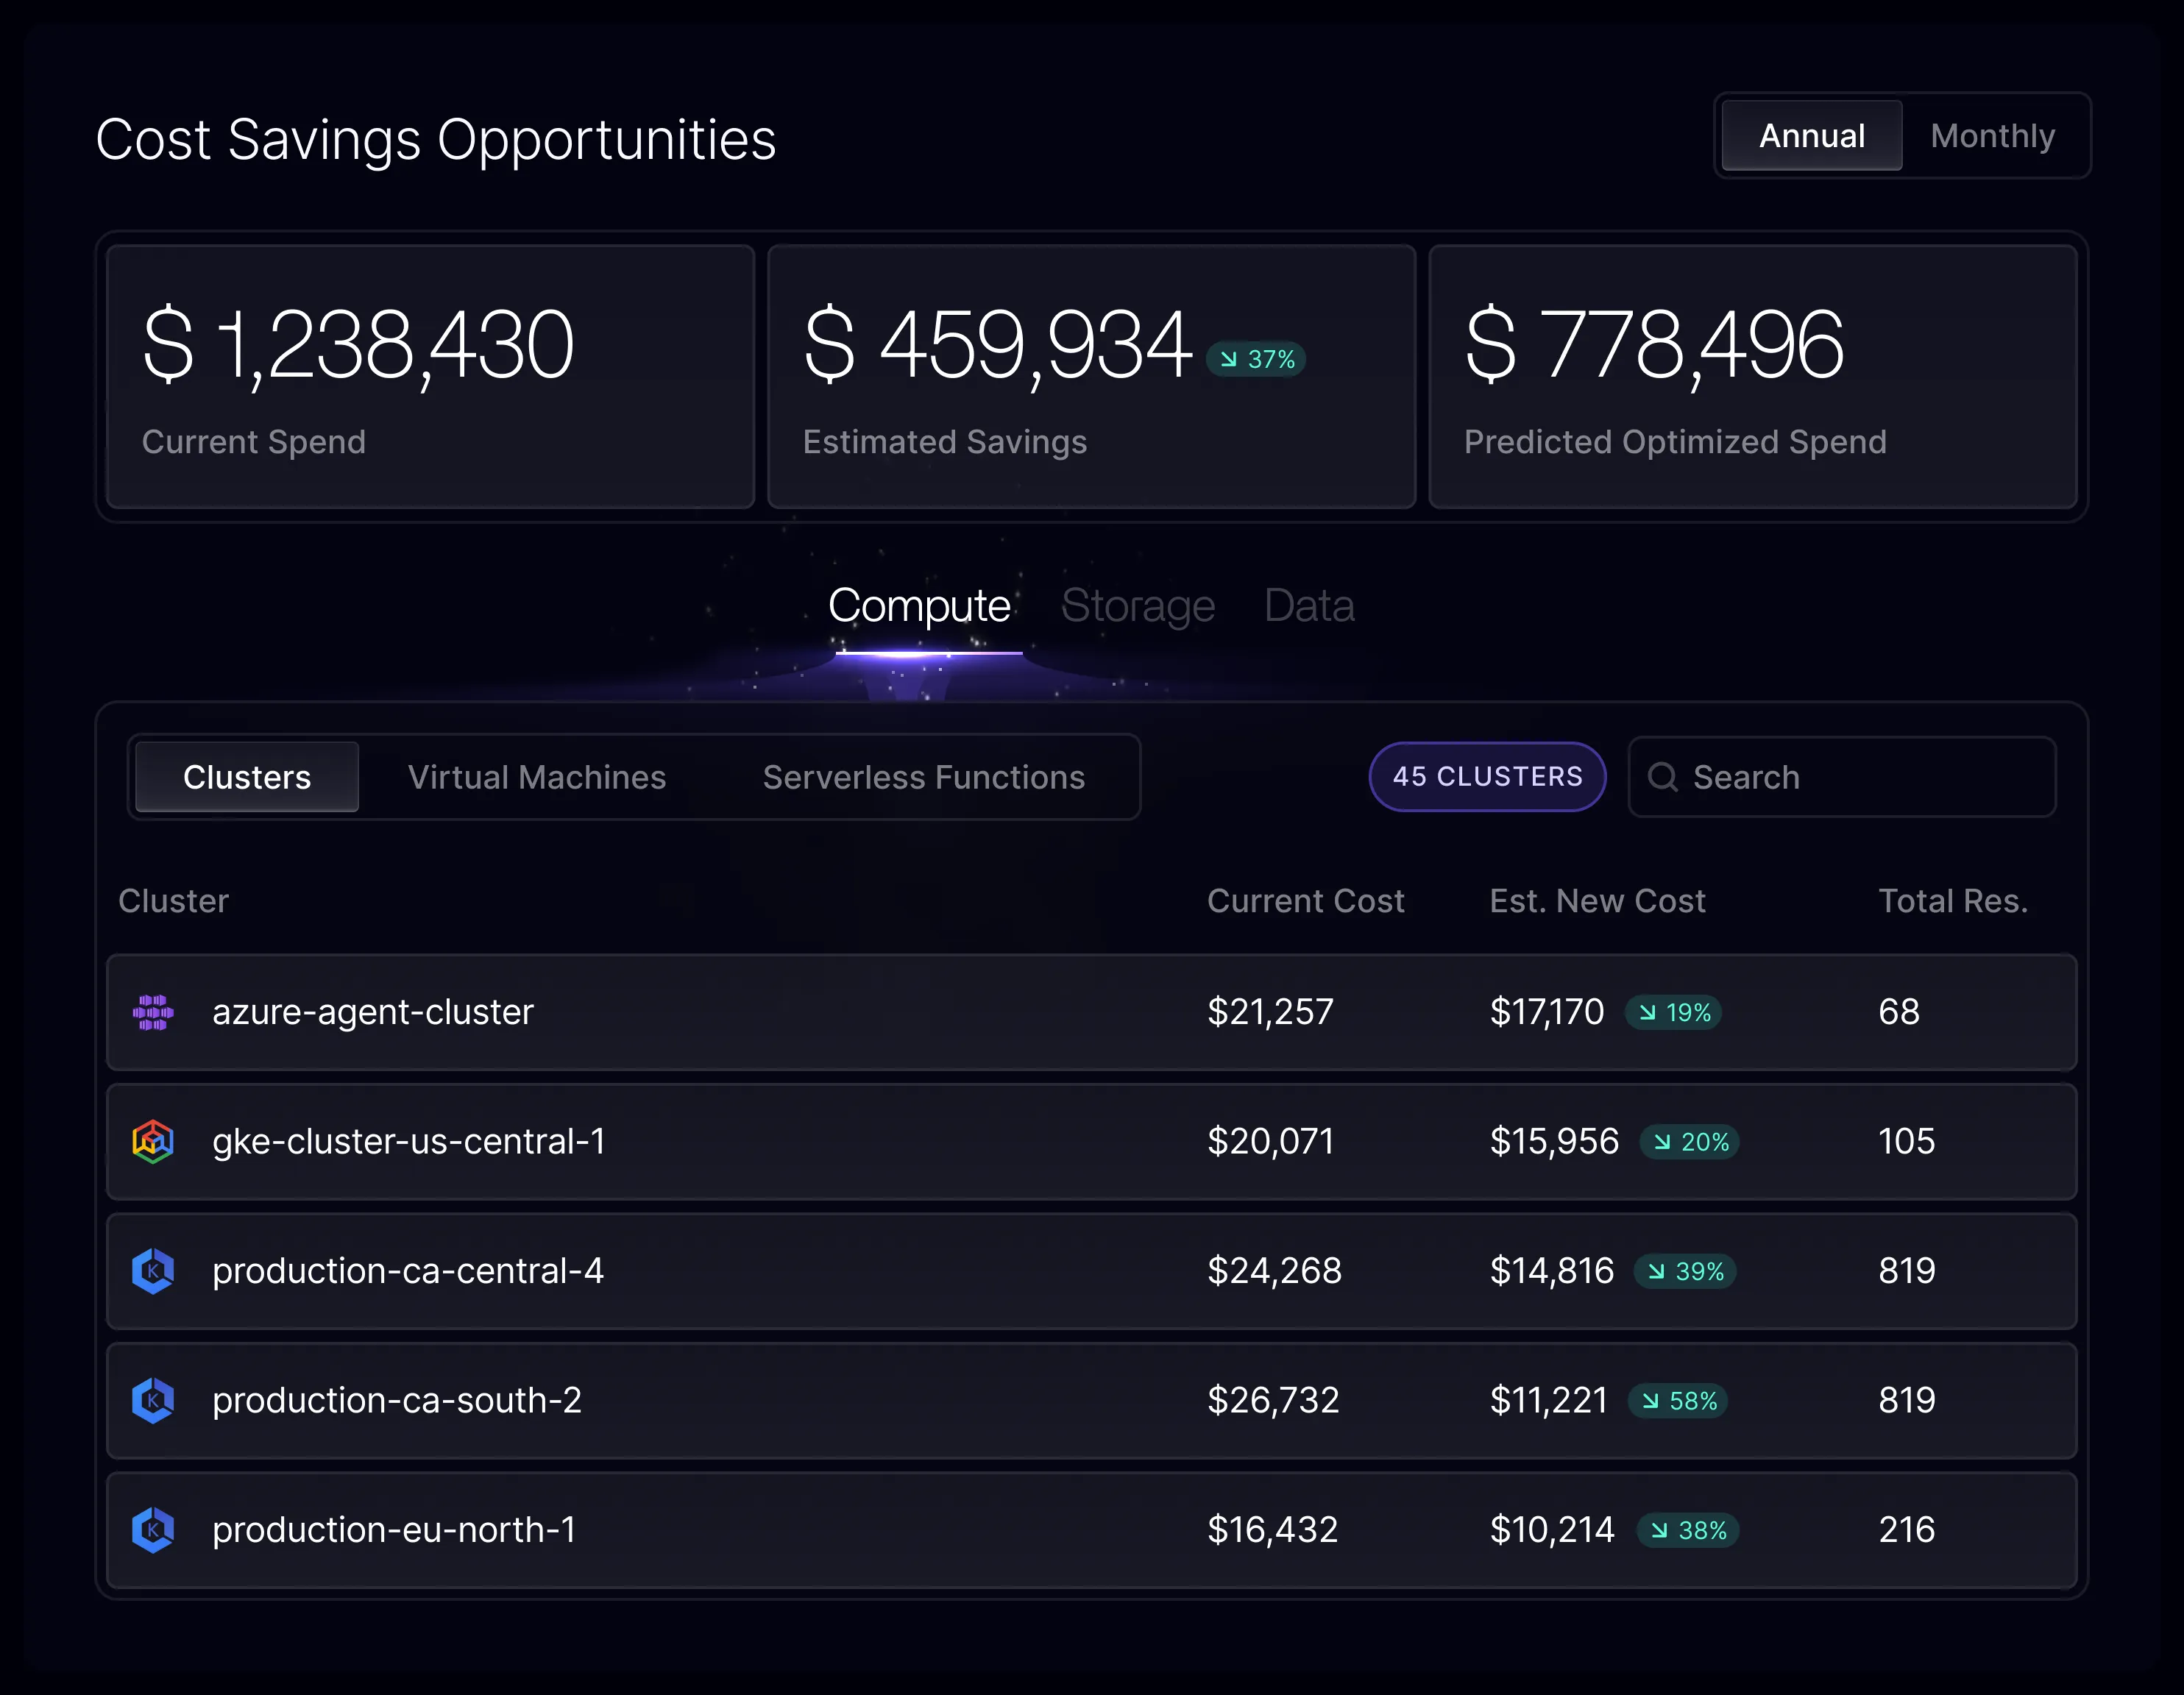Click the gke-cluster-us-central-1 Google icon

point(153,1141)
